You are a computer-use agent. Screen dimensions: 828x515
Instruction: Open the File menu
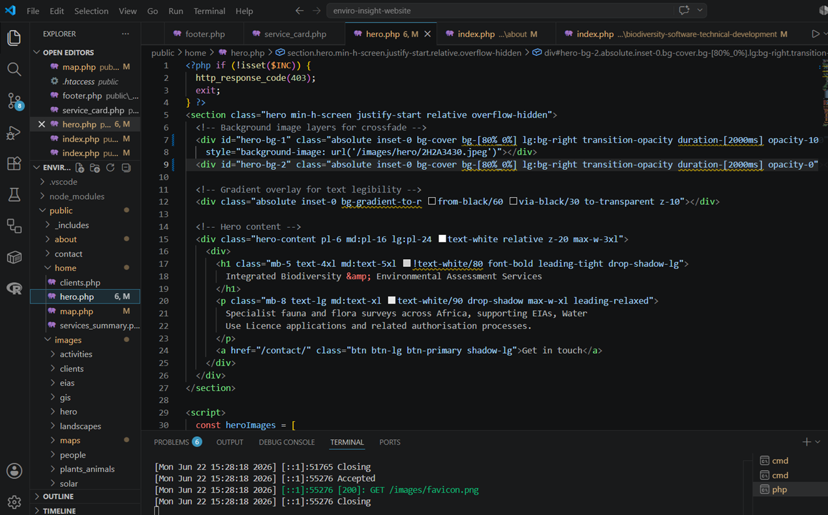pyautogui.click(x=33, y=11)
